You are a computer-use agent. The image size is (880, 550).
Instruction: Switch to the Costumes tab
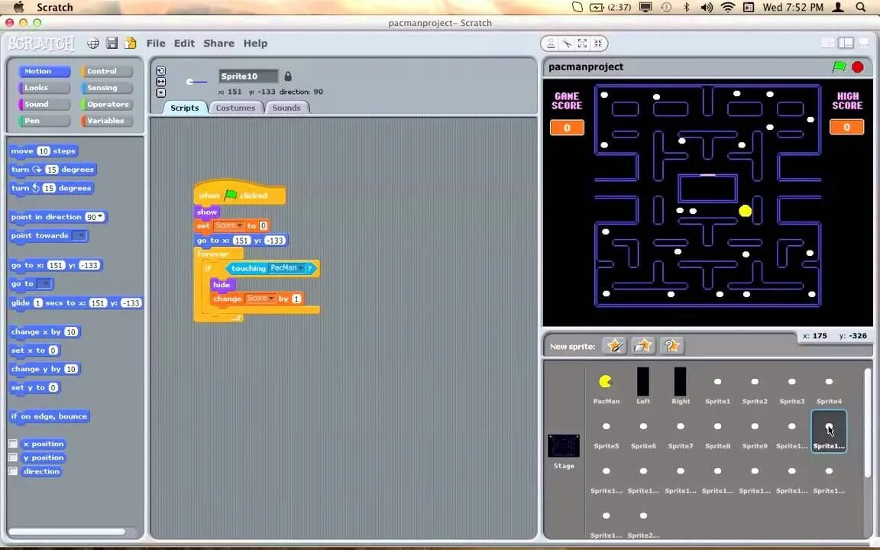click(235, 108)
